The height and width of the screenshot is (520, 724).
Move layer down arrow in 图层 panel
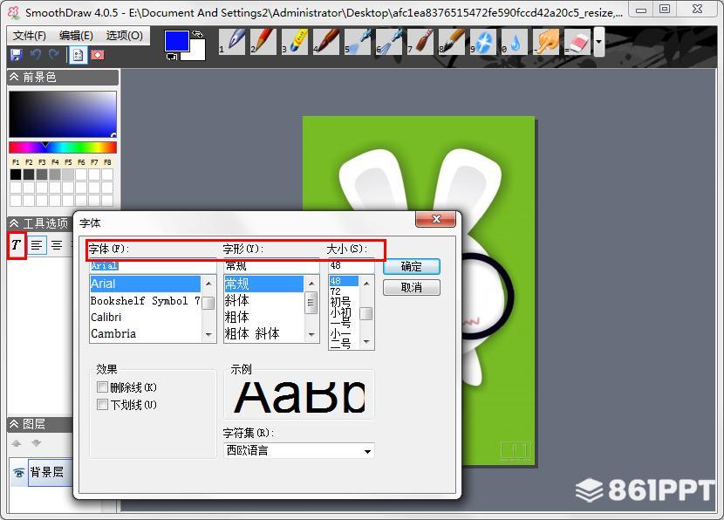36,443
